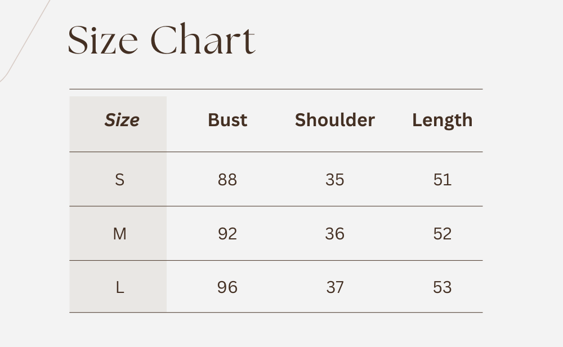
Task: Click shoulder value 36
Action: [334, 234]
